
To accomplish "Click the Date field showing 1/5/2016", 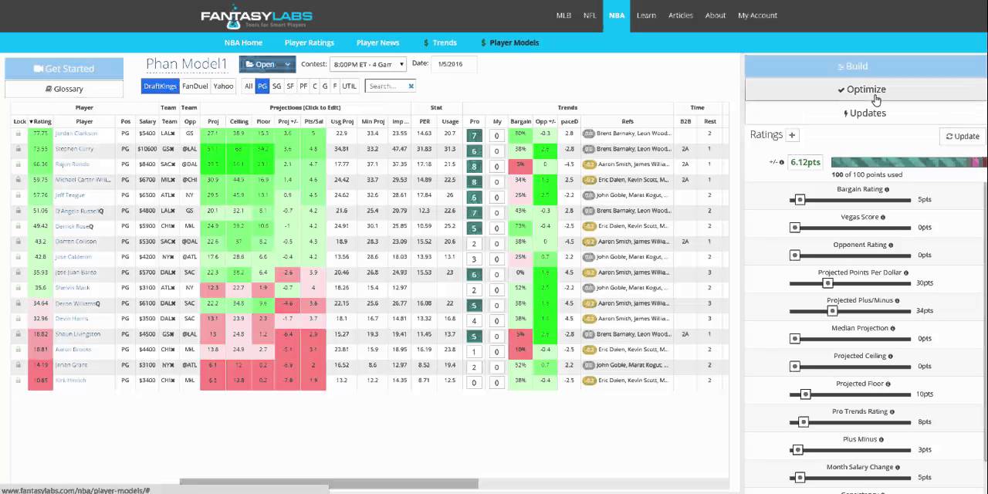I will [x=454, y=64].
